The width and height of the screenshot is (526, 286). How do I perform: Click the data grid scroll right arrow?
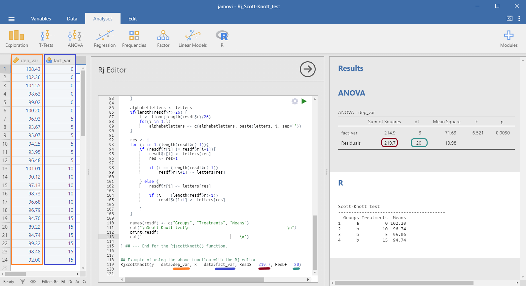click(78, 274)
